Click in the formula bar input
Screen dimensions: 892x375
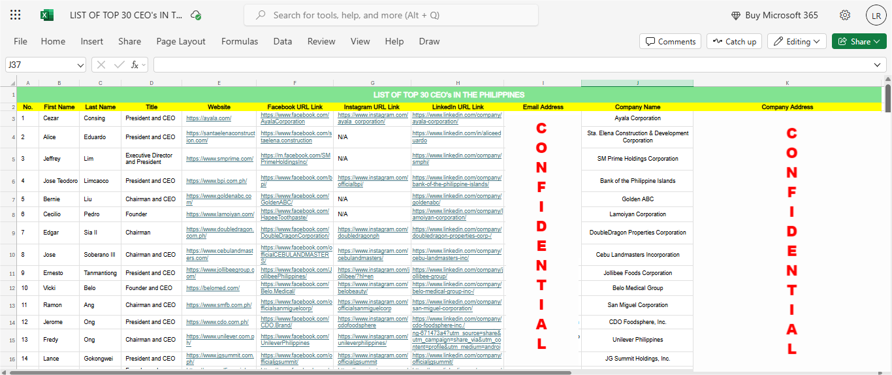point(513,65)
